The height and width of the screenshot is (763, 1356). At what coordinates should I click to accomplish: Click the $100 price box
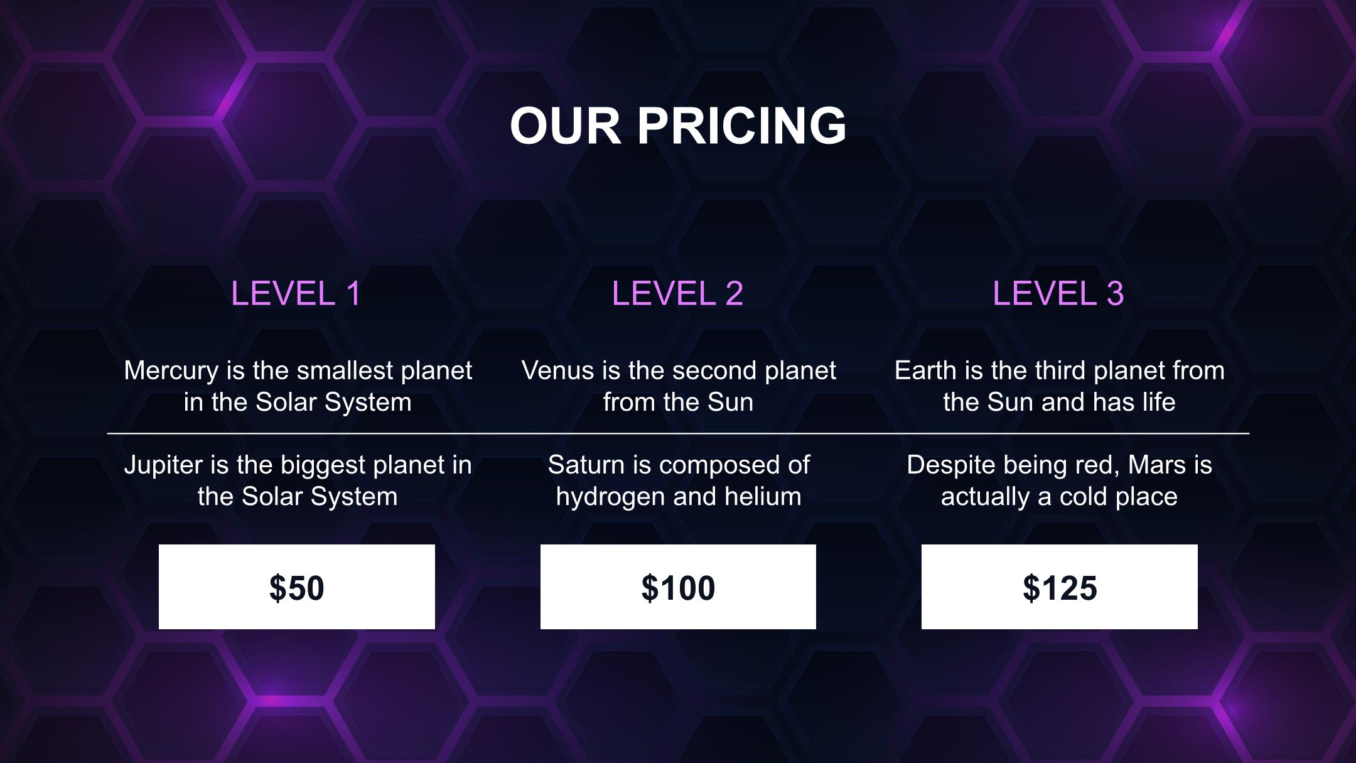[x=678, y=587]
